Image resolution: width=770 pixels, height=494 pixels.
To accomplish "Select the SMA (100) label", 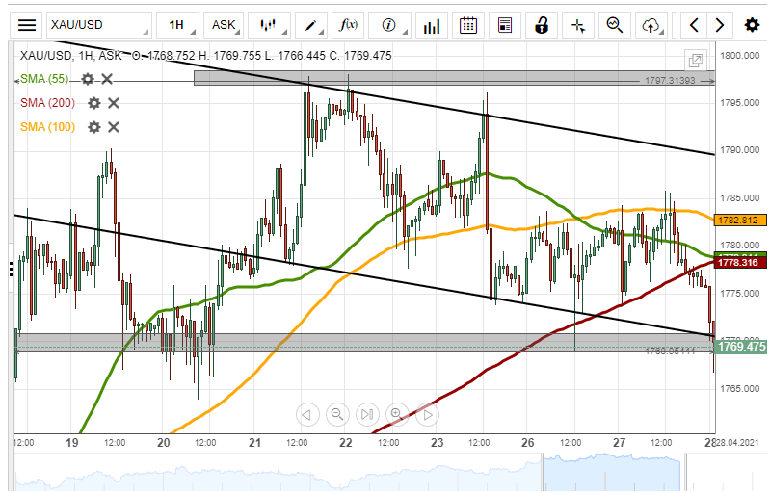I will [47, 127].
